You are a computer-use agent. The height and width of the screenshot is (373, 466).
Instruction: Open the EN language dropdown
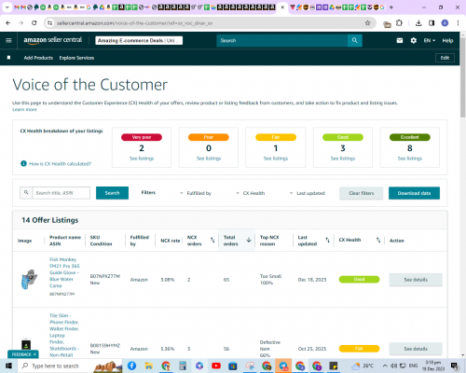430,40
